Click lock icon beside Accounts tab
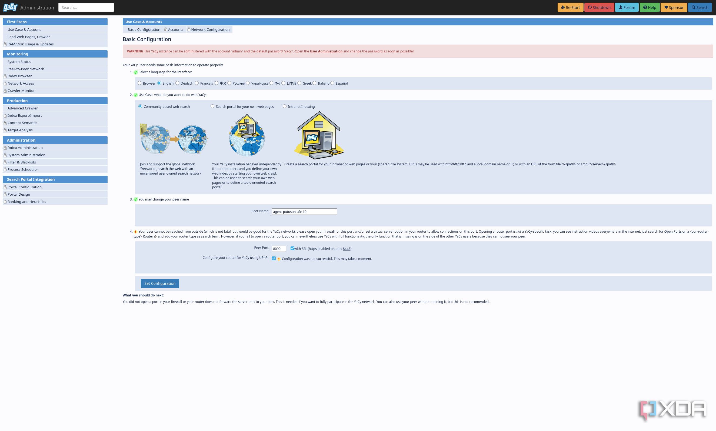 click(x=166, y=30)
